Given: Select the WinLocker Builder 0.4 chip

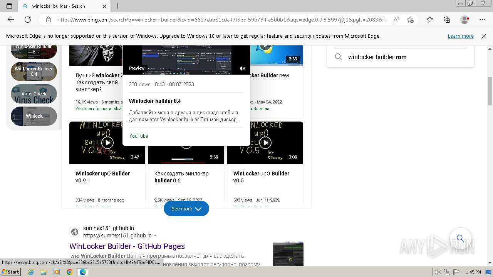Looking at the screenshot, I should pos(34,72).
